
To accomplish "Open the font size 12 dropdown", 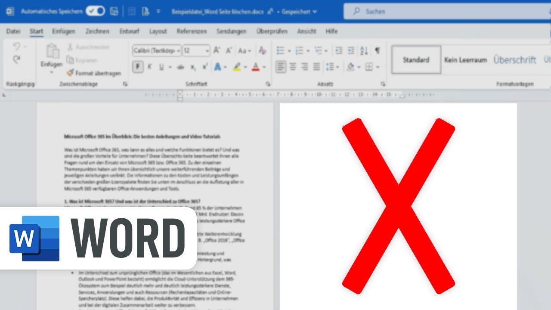I will pyautogui.click(x=207, y=51).
